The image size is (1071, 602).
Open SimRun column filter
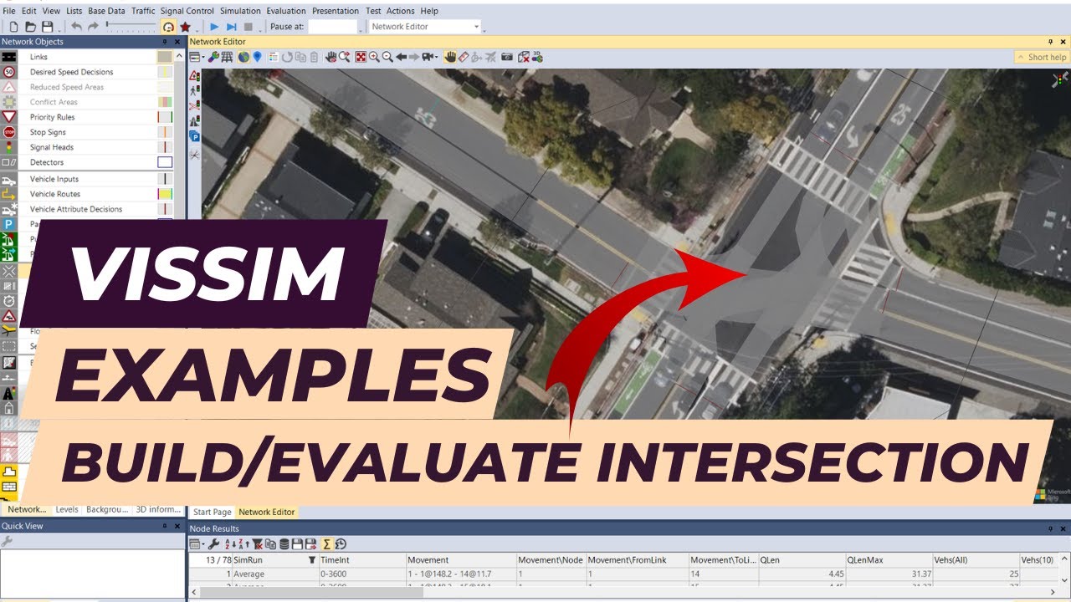tap(312, 559)
